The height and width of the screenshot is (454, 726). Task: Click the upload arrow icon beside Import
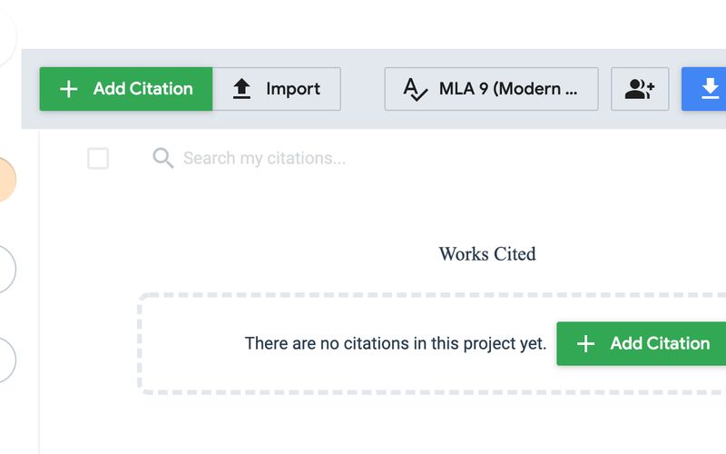click(241, 89)
